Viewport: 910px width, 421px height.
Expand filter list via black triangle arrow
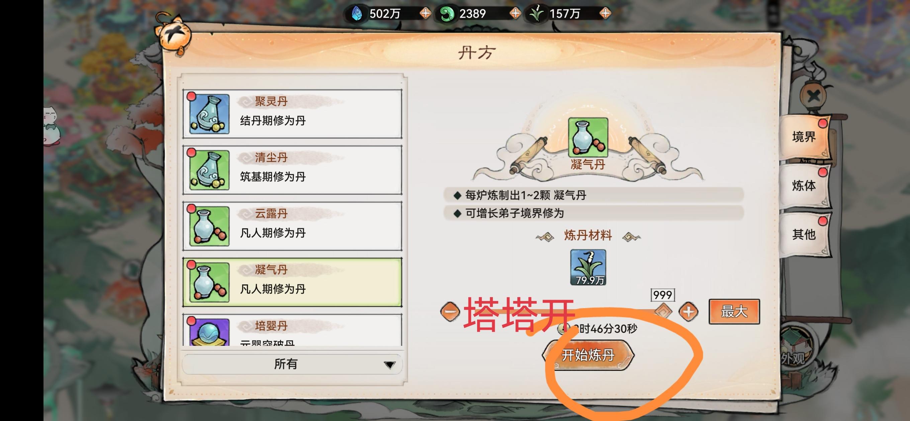389,365
